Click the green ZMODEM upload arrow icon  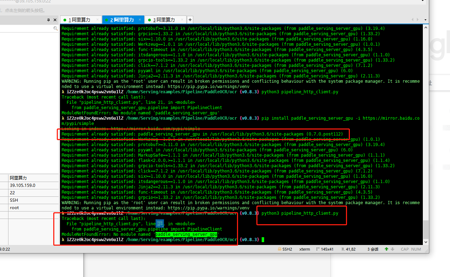coord(387,249)
